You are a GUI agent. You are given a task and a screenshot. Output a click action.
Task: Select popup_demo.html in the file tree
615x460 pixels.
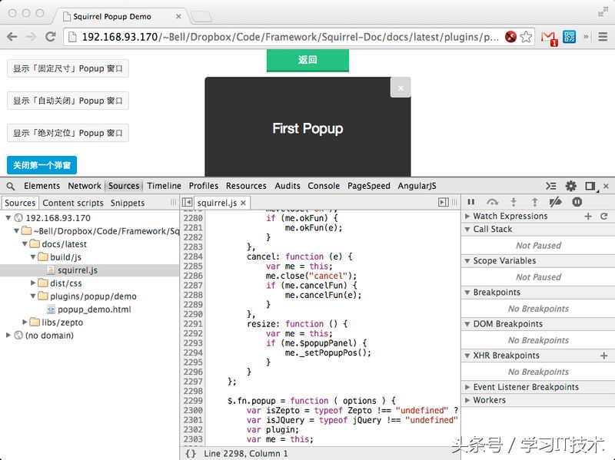coord(94,309)
